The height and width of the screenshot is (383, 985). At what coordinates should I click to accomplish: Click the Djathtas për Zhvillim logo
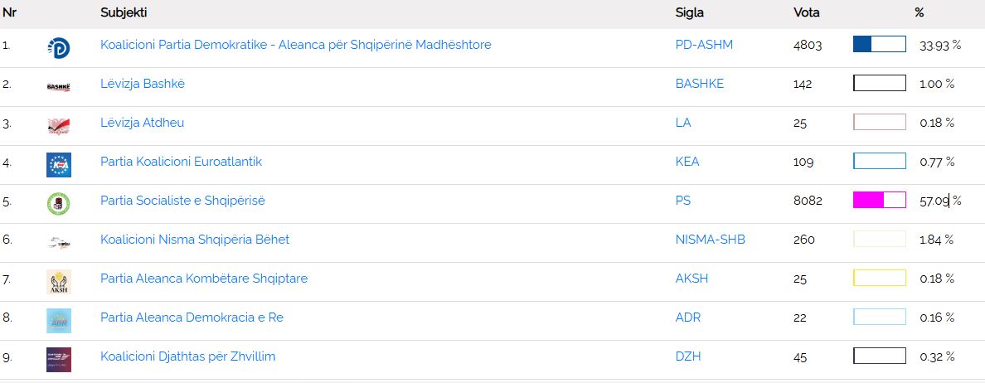[x=58, y=359]
